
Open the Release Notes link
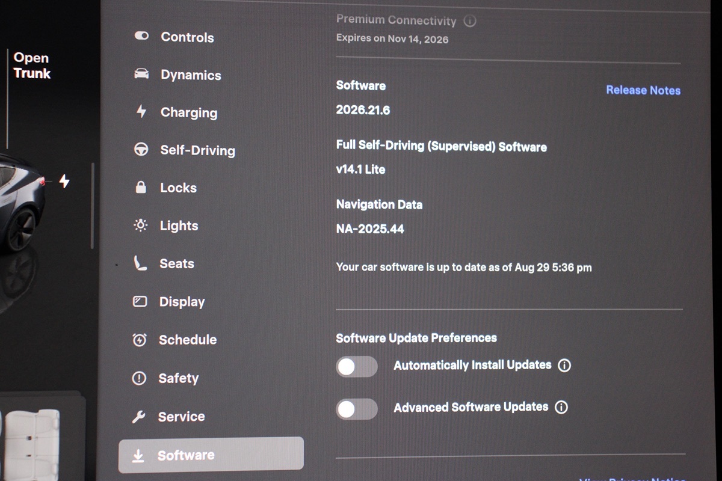(x=643, y=90)
